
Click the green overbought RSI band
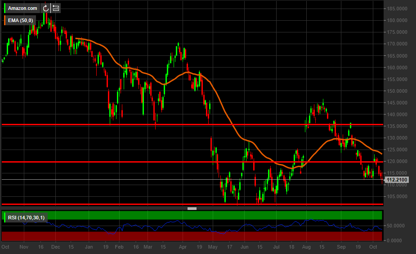point(225,215)
